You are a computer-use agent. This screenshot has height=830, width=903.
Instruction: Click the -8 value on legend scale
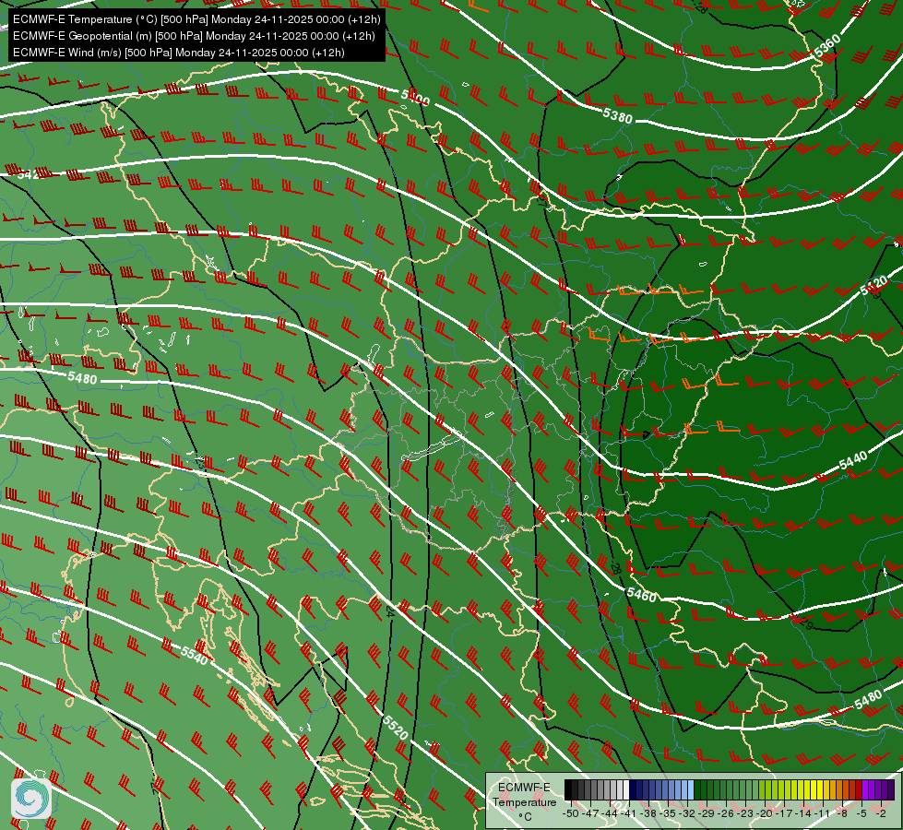(842, 813)
